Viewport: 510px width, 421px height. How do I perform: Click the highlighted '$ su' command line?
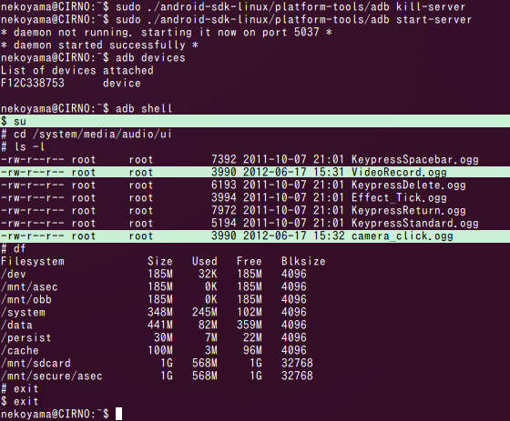click(255, 121)
